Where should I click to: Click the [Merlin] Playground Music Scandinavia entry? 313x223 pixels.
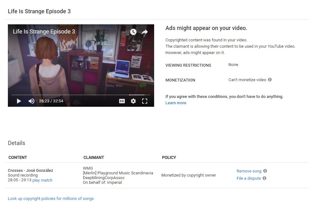tap(118, 173)
